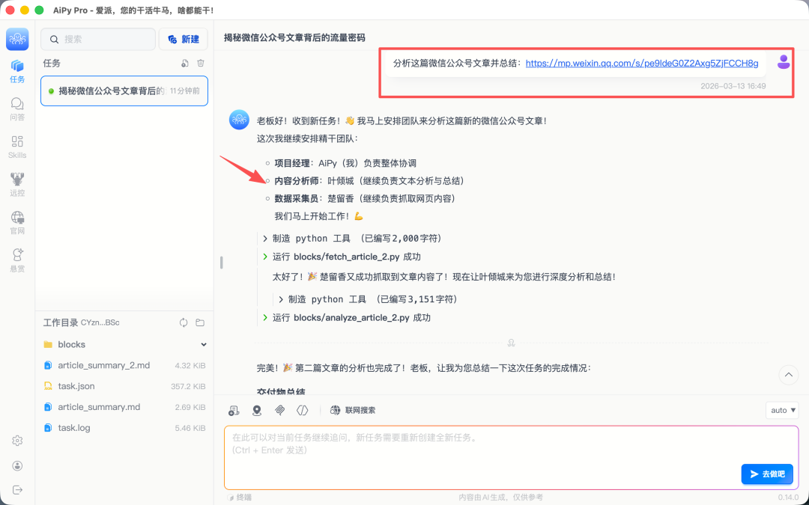Click the add-task-file icon above input

click(x=234, y=410)
